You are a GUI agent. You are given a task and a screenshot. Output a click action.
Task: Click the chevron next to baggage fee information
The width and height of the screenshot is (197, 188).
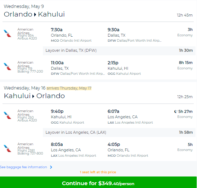click(x=51, y=167)
